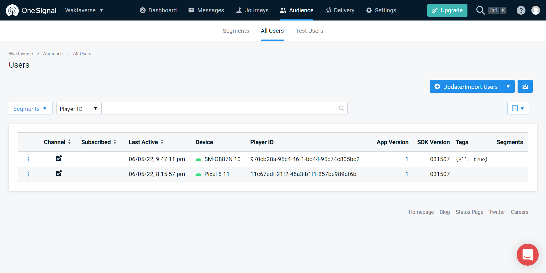The height and width of the screenshot is (273, 546).
Task: Click the {All: true} tag value
Action: [x=472, y=159]
